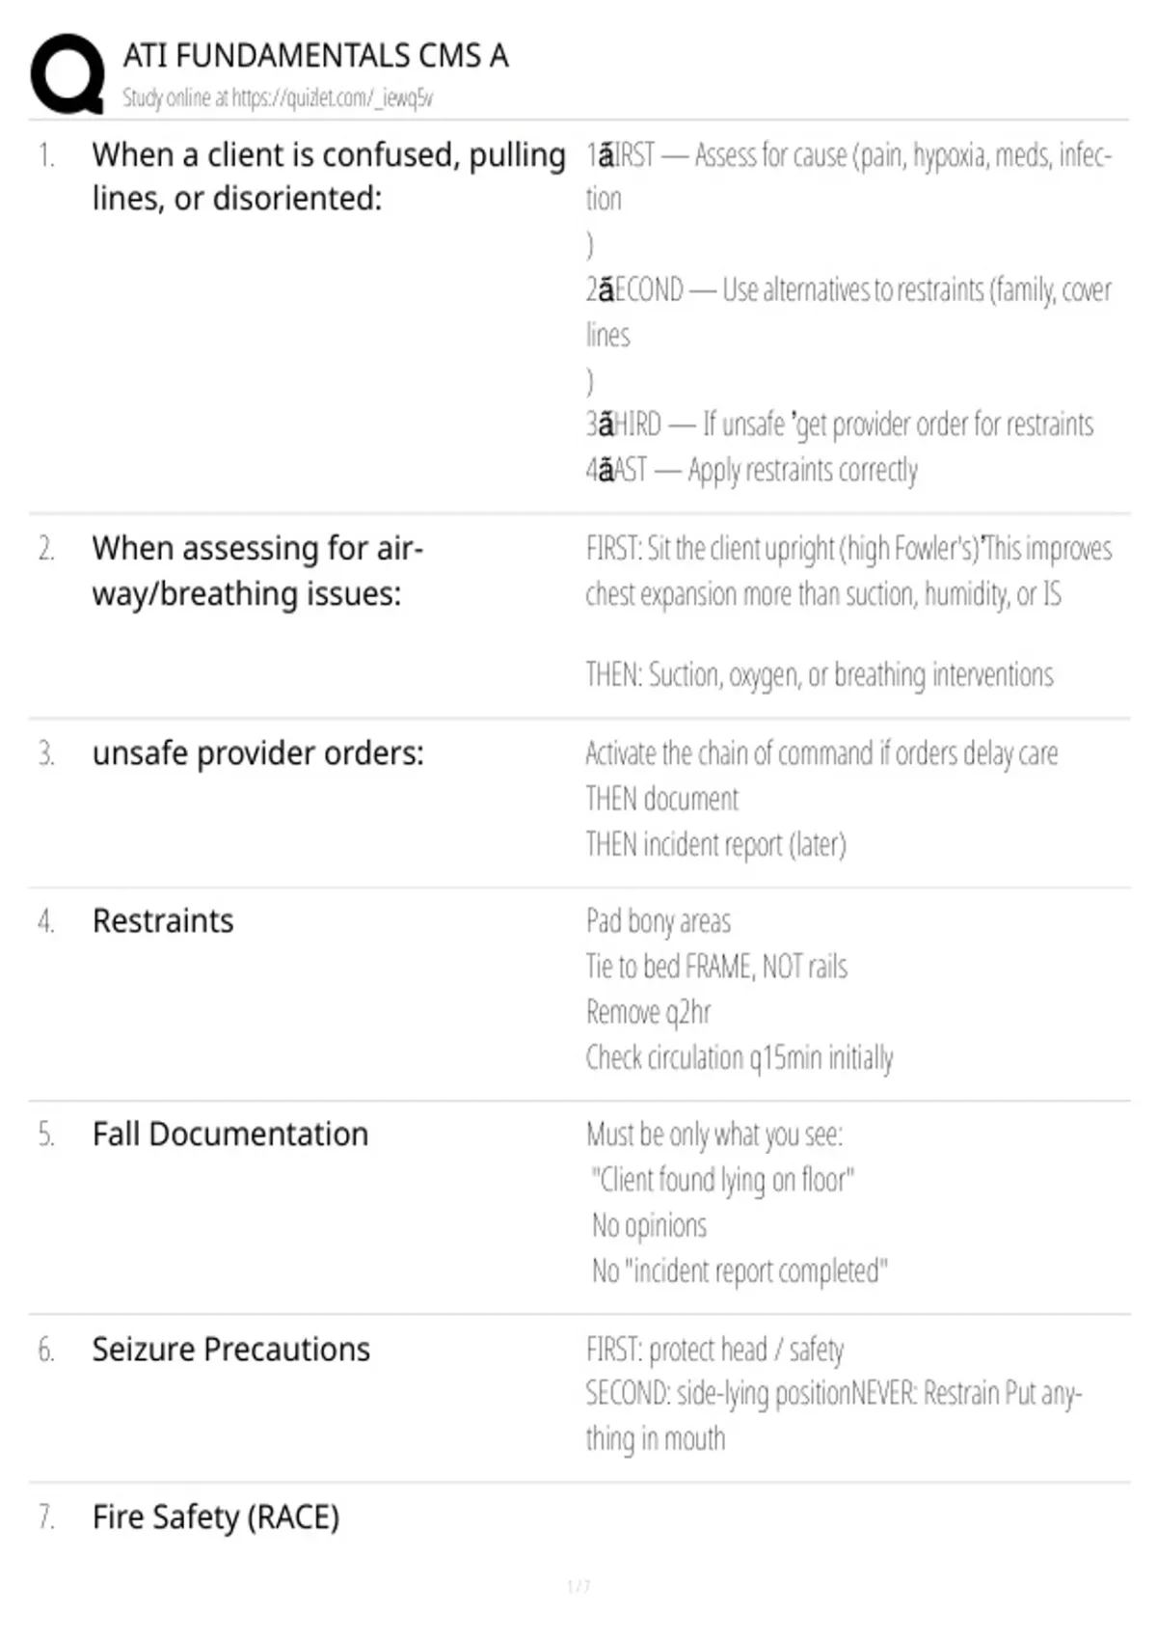
Task: Click the THEN: Suction, oxygen line
Action: coord(820,674)
